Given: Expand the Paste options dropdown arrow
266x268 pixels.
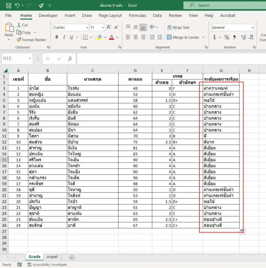Looking at the screenshot, I should click(9, 40).
